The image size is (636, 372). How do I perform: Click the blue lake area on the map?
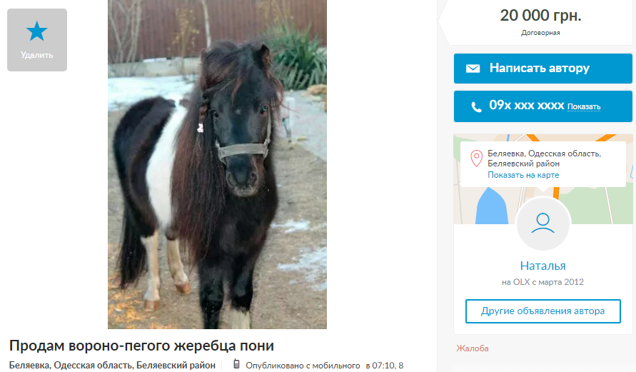tap(491, 208)
